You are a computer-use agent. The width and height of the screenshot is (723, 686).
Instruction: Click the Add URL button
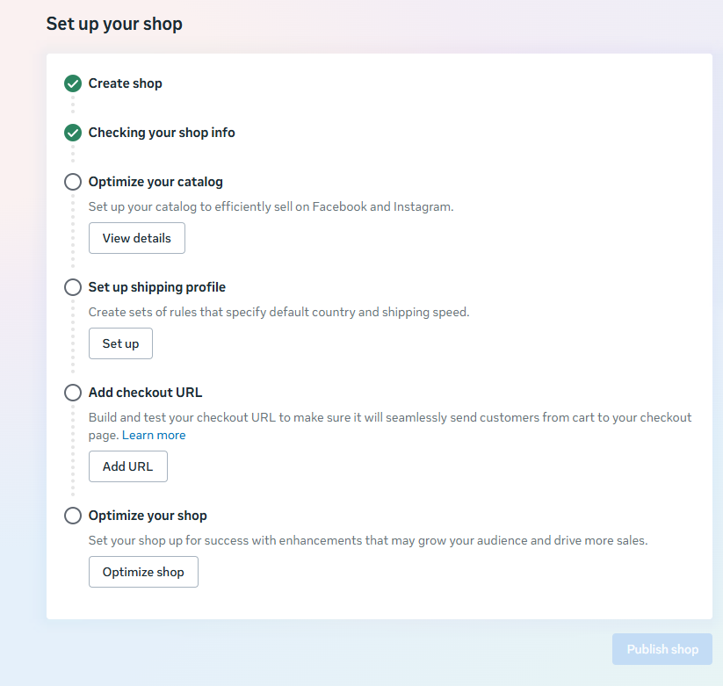click(128, 466)
